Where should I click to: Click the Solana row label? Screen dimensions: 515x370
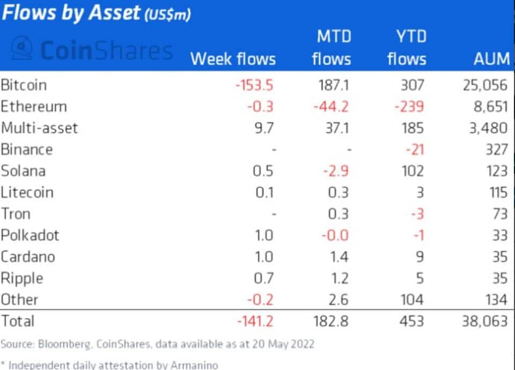coord(23,171)
